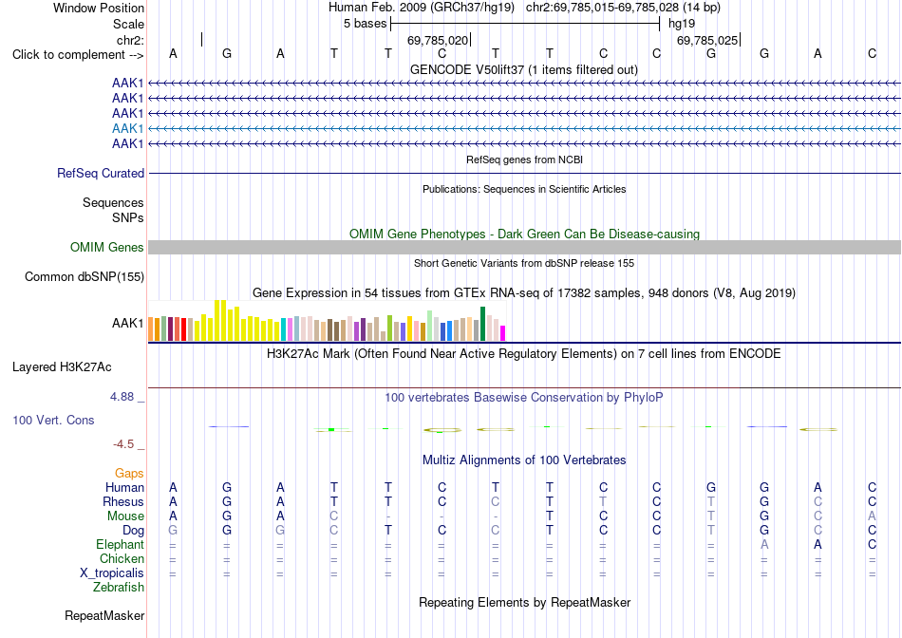Open the GENCODE V50lift37 track title
Image resolution: width=902 pixels, height=638 pixels.
click(523, 69)
